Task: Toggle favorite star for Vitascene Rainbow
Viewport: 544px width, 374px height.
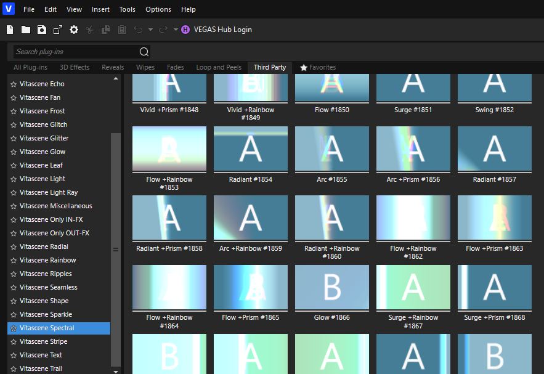Action: (x=14, y=260)
